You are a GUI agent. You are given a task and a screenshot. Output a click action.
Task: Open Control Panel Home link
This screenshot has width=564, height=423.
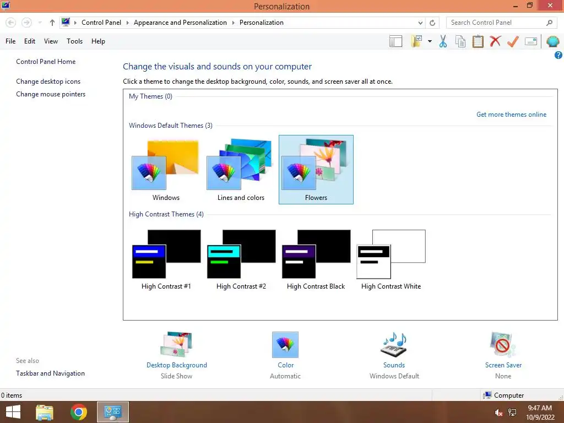pos(46,62)
